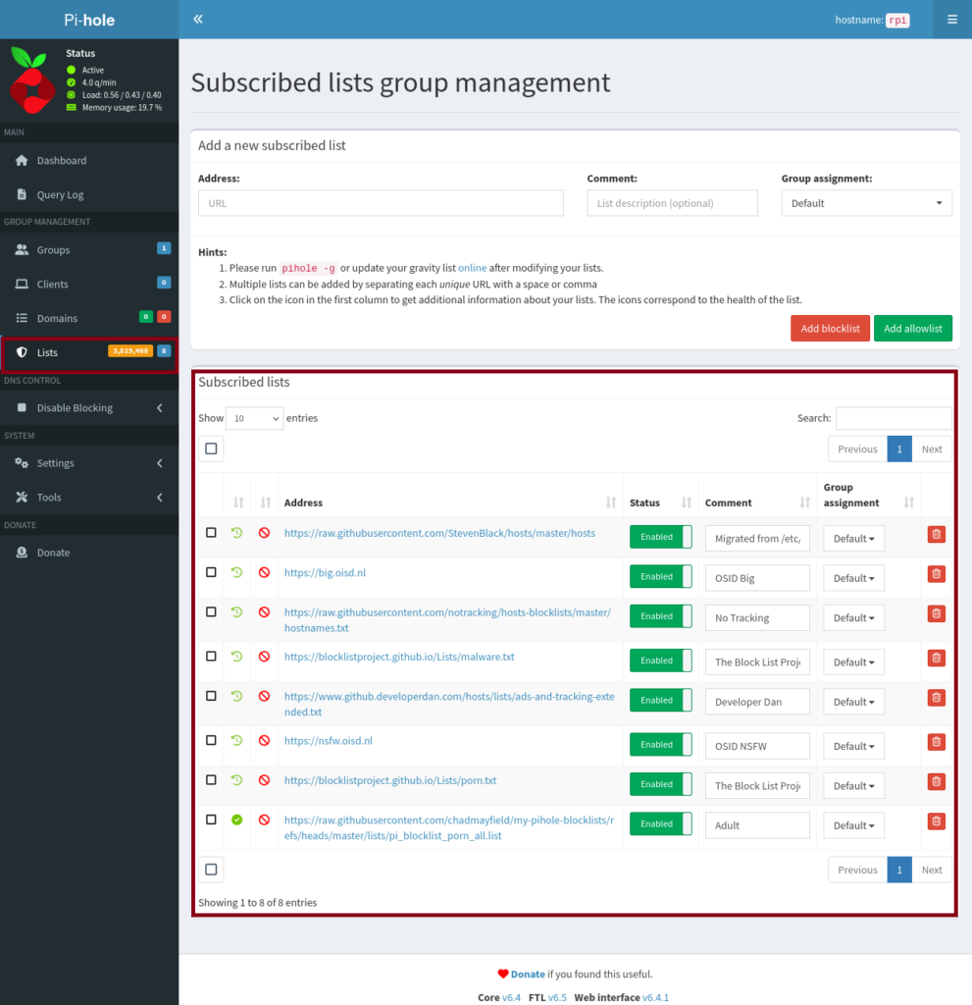Check the checkbox for the nsfw.oisd.nl row
Viewport: 972px width, 1005px height.
pyautogui.click(x=211, y=740)
